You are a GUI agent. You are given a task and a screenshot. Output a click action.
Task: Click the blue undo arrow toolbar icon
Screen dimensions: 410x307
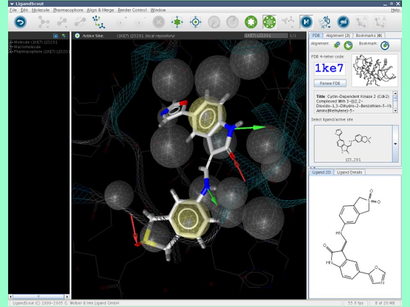20,22
